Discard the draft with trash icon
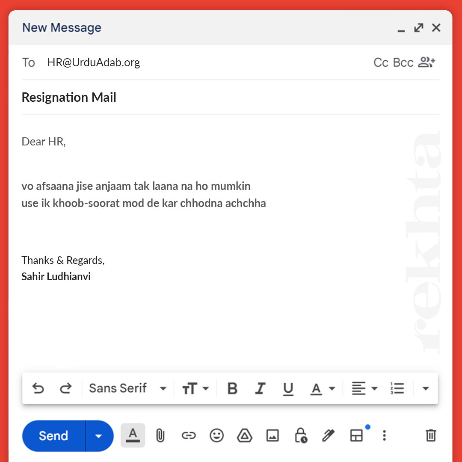The width and height of the screenshot is (462, 462). [x=431, y=435]
